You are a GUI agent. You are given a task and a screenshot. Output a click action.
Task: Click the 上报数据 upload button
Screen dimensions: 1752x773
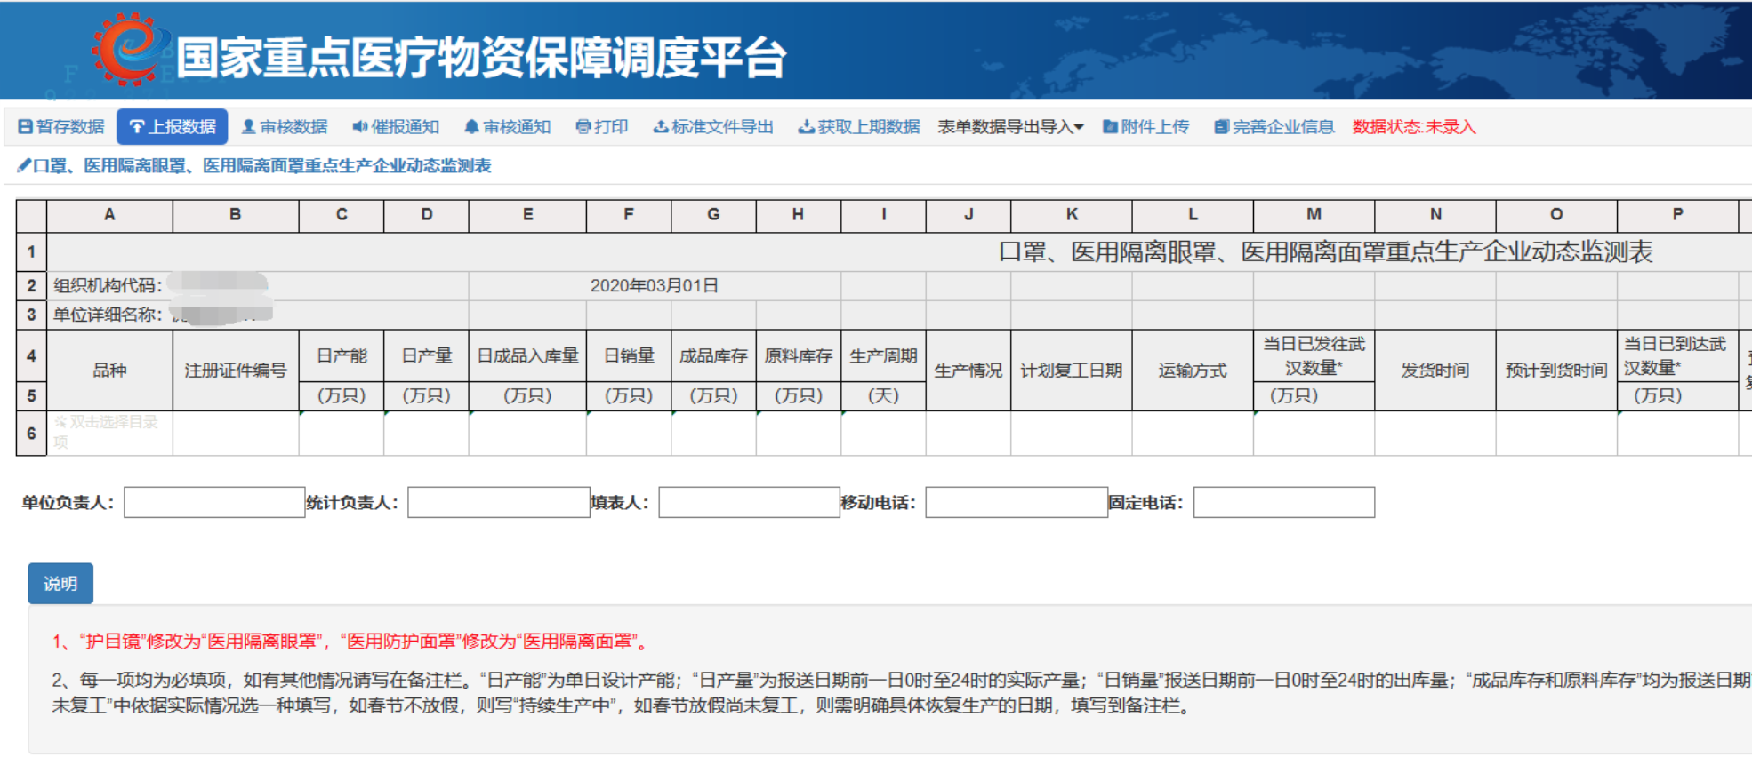point(173,127)
